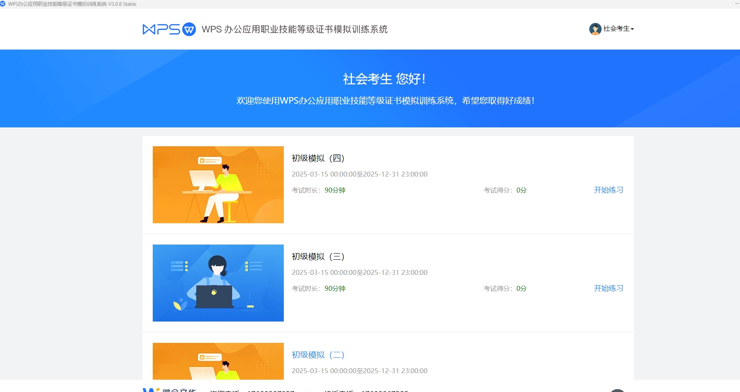Click the header title WPS 办公应用职业技能等级证书模拟训练系统
The image size is (740, 392).
295,29
